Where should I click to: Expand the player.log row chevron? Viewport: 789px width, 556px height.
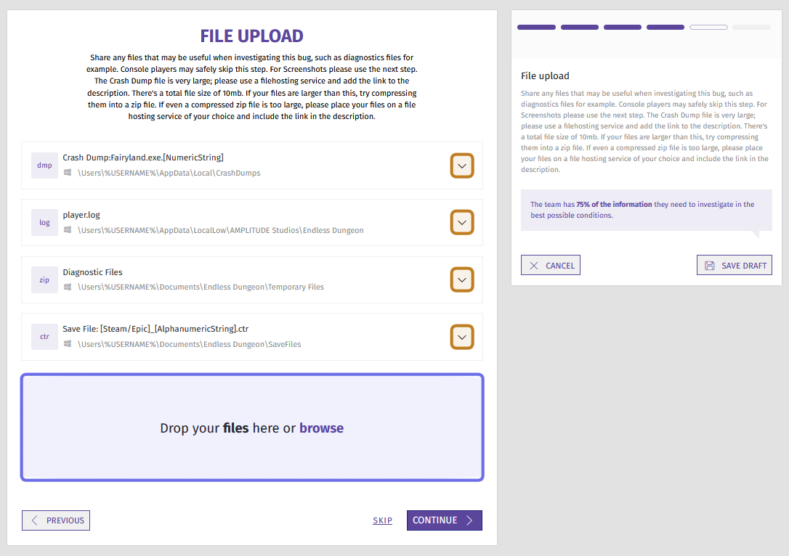coord(461,222)
